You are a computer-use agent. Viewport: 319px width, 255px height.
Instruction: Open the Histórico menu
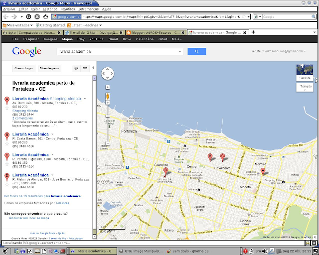pyautogui.click(x=50, y=9)
